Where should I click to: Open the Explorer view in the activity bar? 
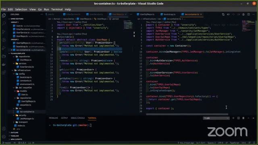[x=4, y=15]
